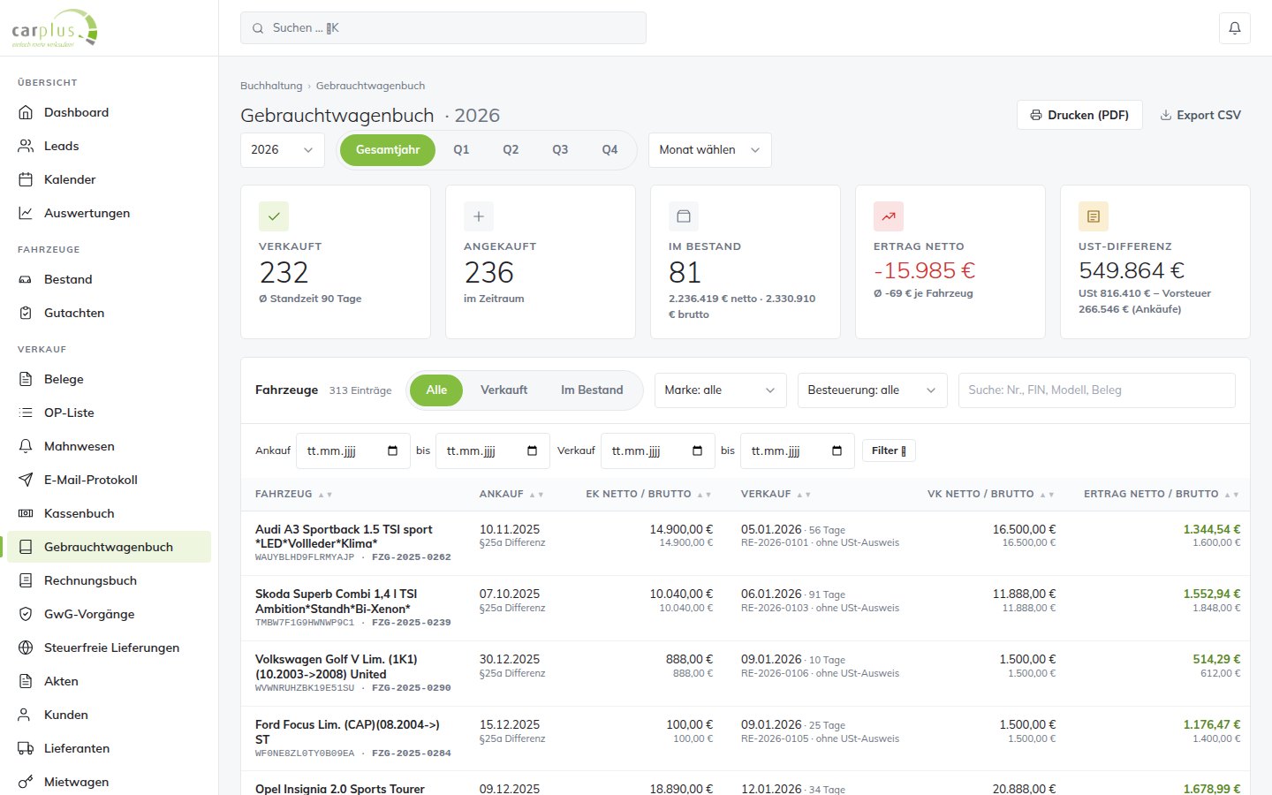This screenshot has height=795, width=1272.
Task: Open calendar picker of first Ankauf date
Action: (x=393, y=450)
